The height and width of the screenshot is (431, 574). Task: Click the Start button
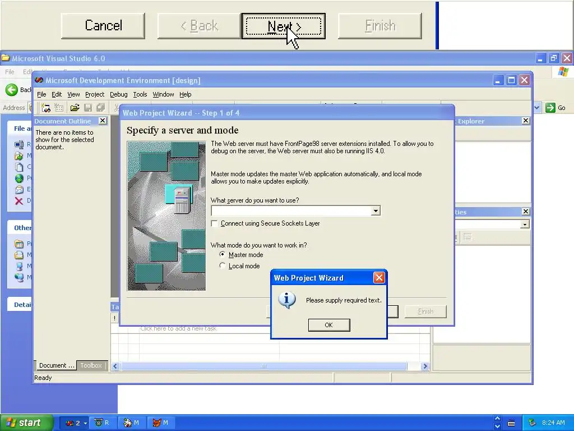pyautogui.click(x=26, y=423)
